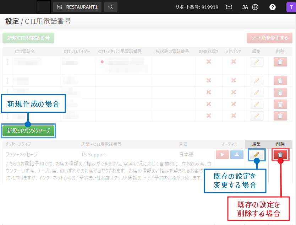This screenshot has width=296, height=225.
Task: Edit the last CTI phone number row
Action: click(x=257, y=116)
